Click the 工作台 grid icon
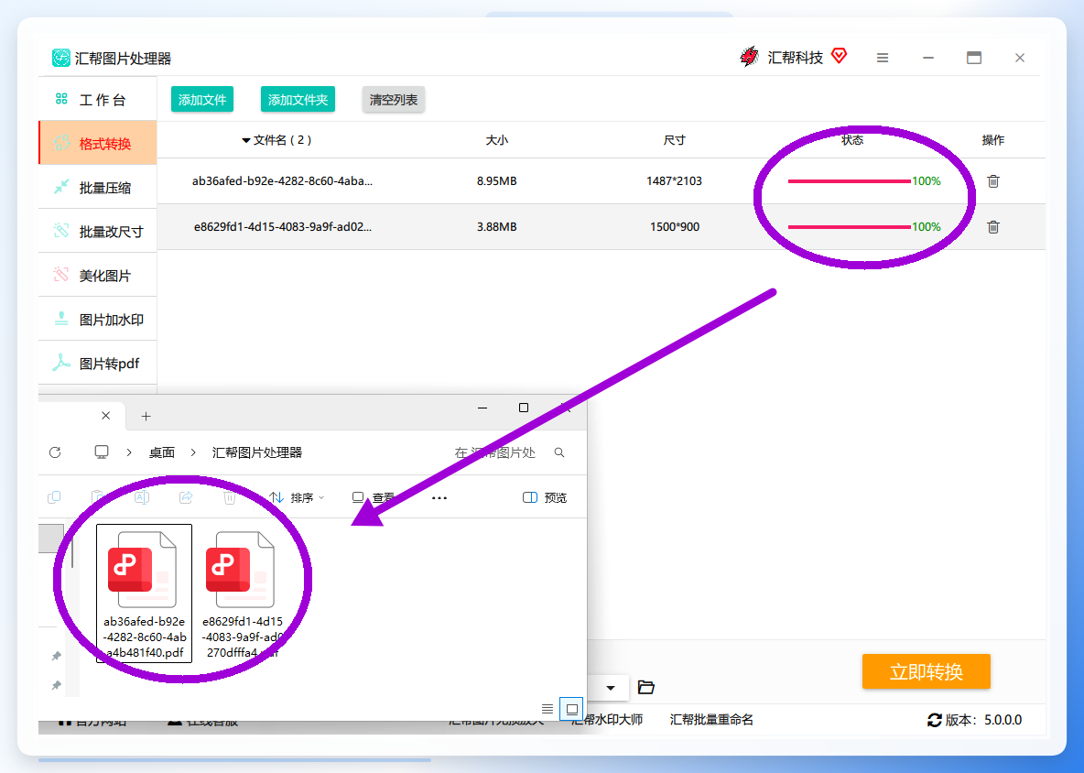 pos(61,99)
